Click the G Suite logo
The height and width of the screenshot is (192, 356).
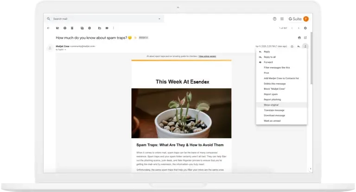tap(295, 19)
